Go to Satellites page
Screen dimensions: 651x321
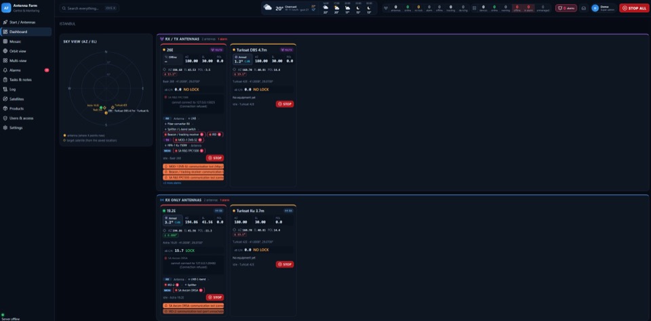click(x=26, y=99)
